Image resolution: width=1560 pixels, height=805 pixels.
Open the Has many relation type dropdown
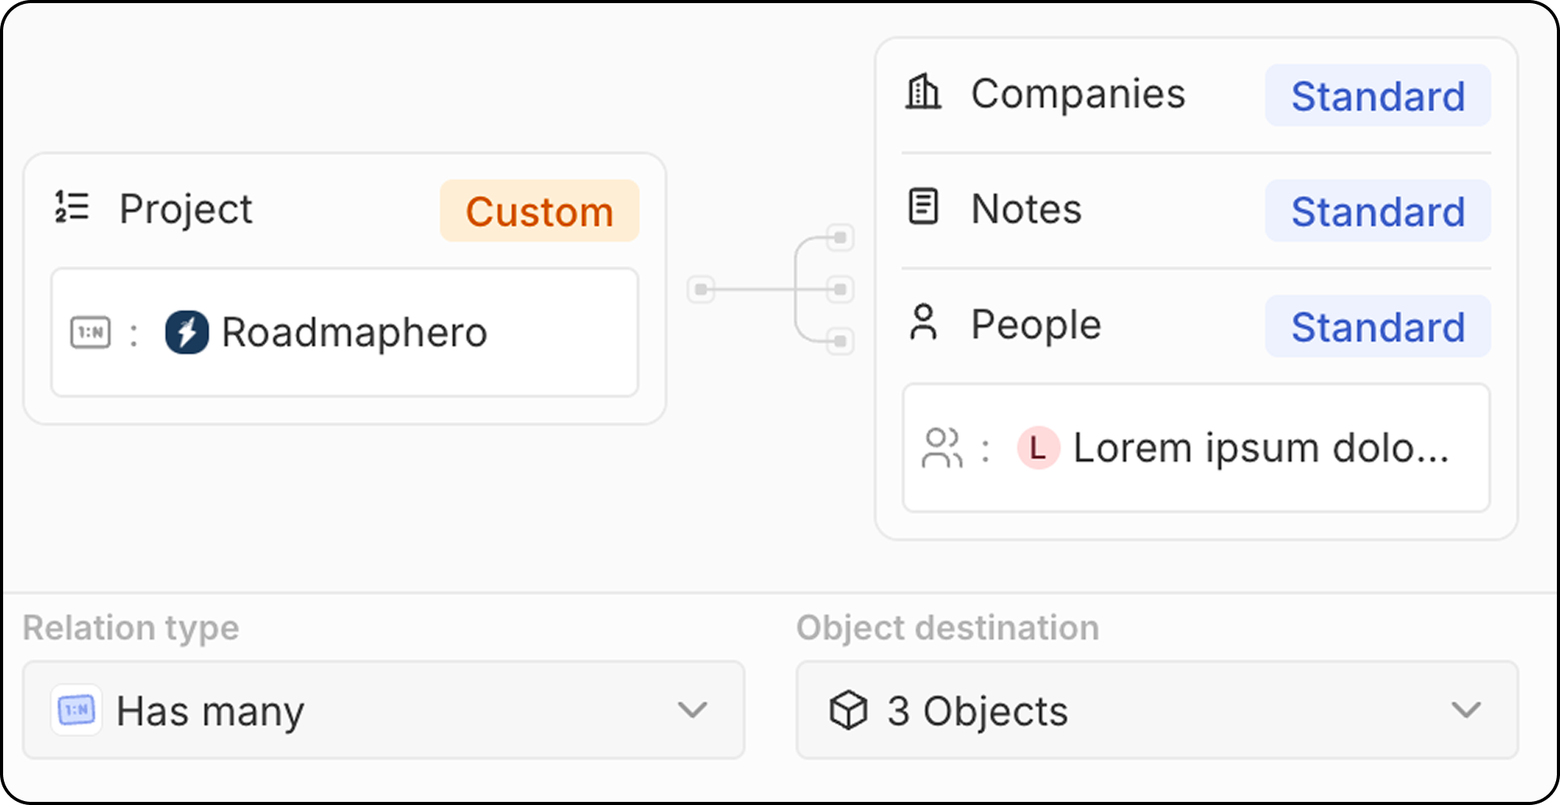point(383,710)
